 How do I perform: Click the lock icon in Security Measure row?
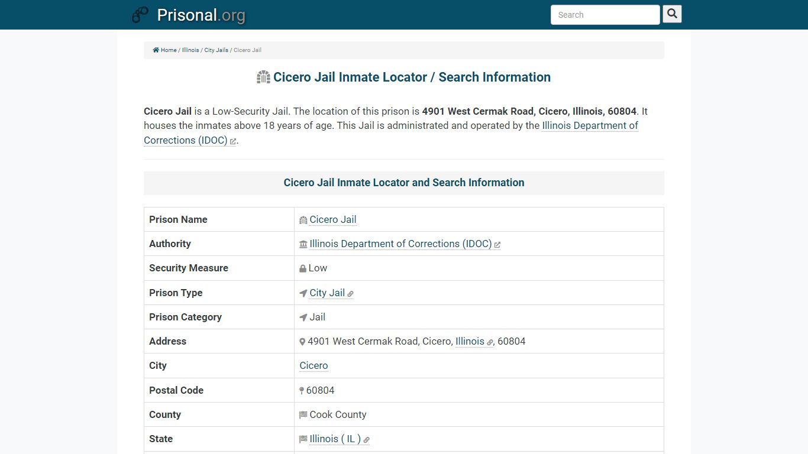coord(303,268)
